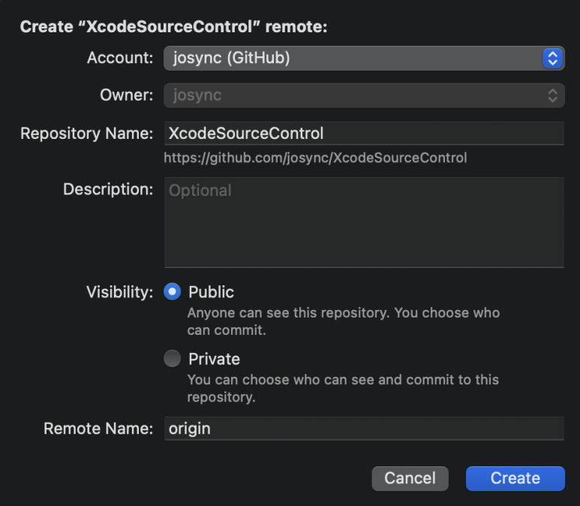This screenshot has height=506, width=580.
Task: Click the Private option label text
Action: 214,359
